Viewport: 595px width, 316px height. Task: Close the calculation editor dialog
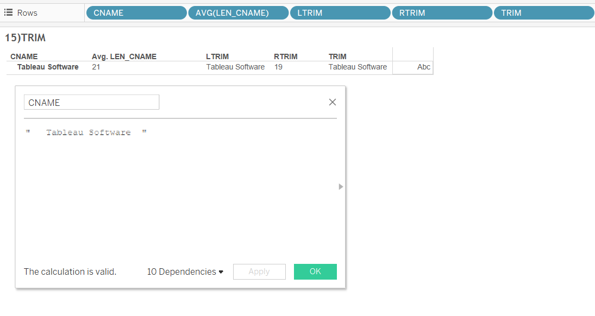tap(333, 102)
